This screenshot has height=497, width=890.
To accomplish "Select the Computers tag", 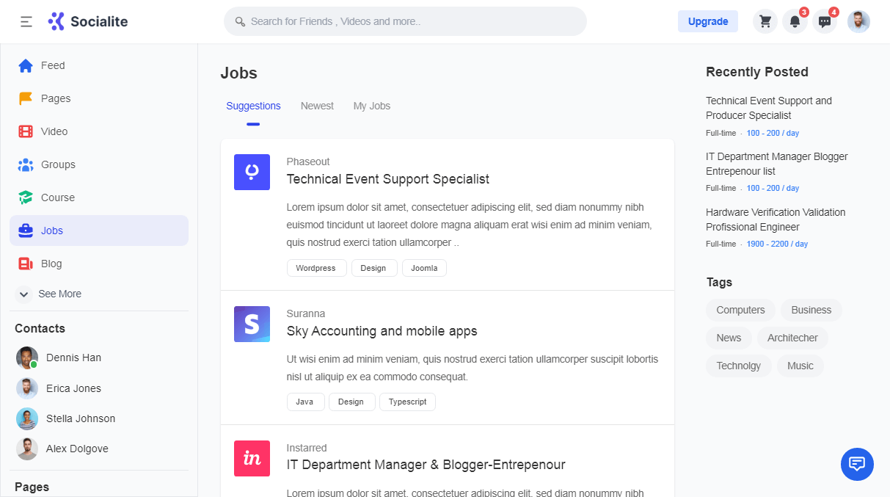I will pos(740,310).
